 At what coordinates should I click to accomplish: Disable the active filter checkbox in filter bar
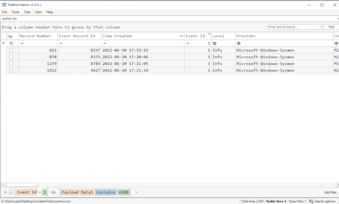11,192
